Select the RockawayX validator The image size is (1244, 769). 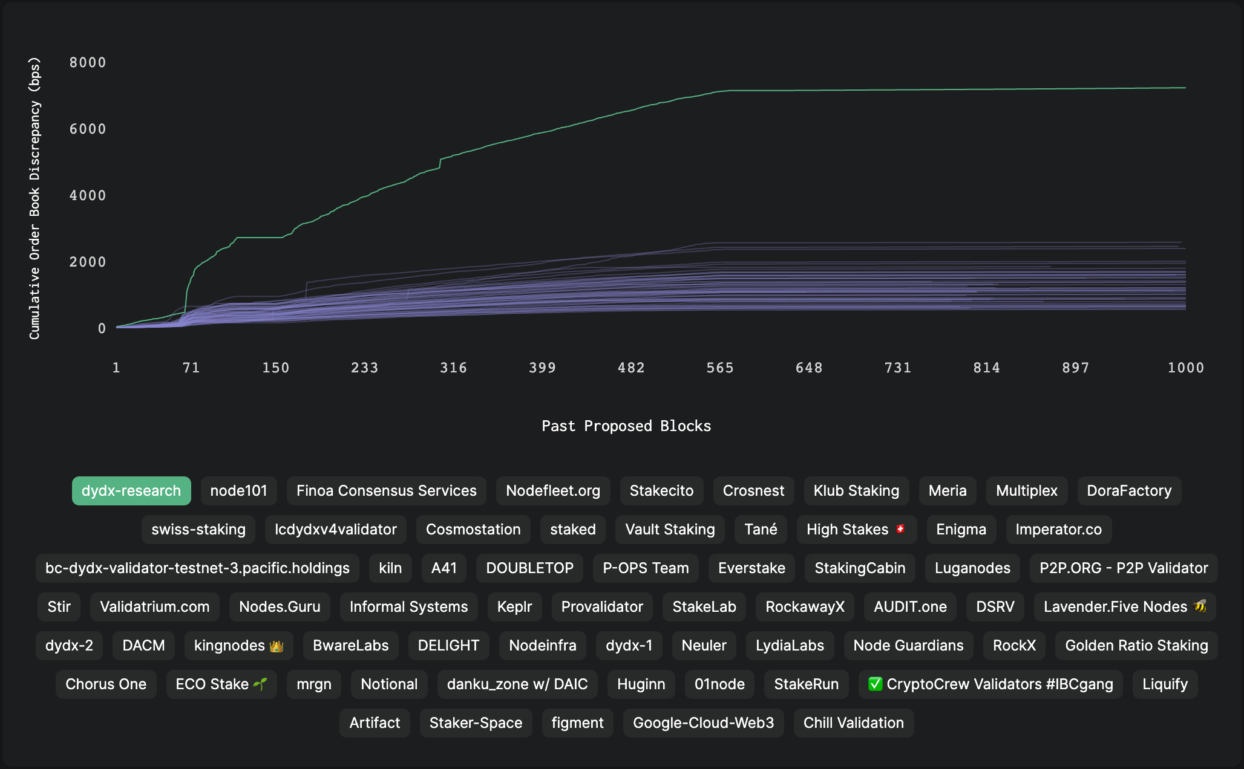(x=805, y=606)
